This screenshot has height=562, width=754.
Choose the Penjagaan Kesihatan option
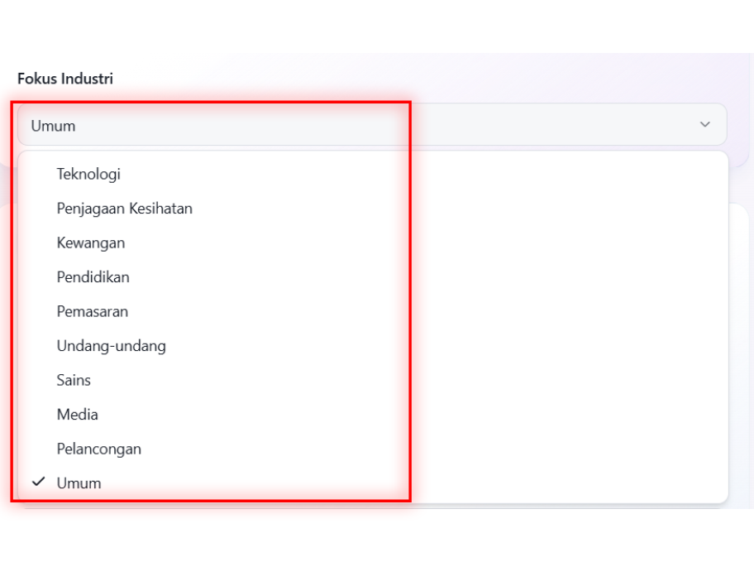(x=124, y=209)
